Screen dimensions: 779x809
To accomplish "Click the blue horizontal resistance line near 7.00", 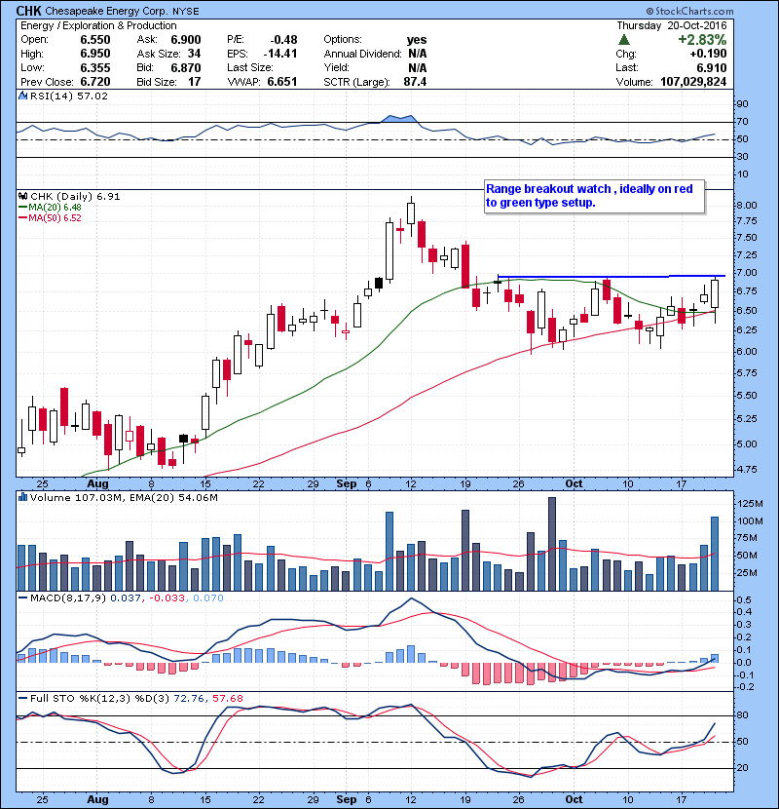I will 611,277.
